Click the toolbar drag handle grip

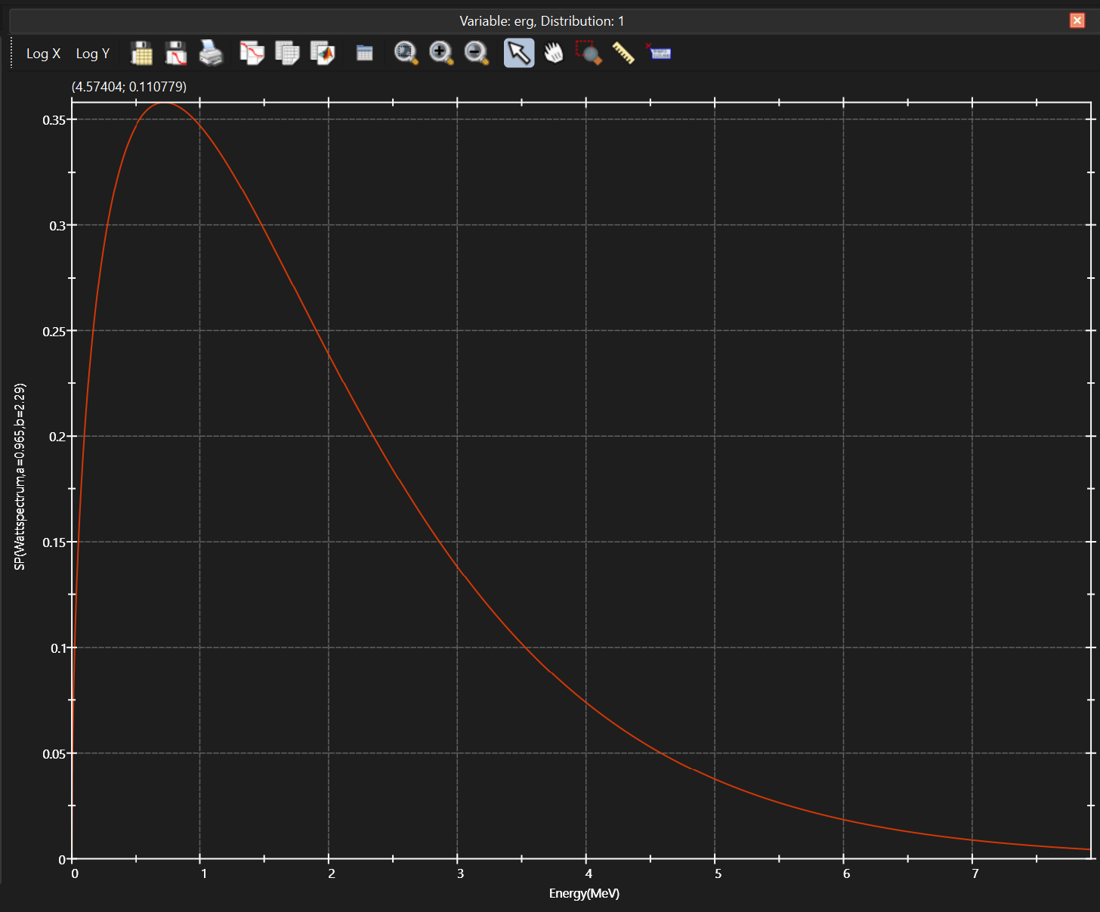pyautogui.click(x=11, y=54)
